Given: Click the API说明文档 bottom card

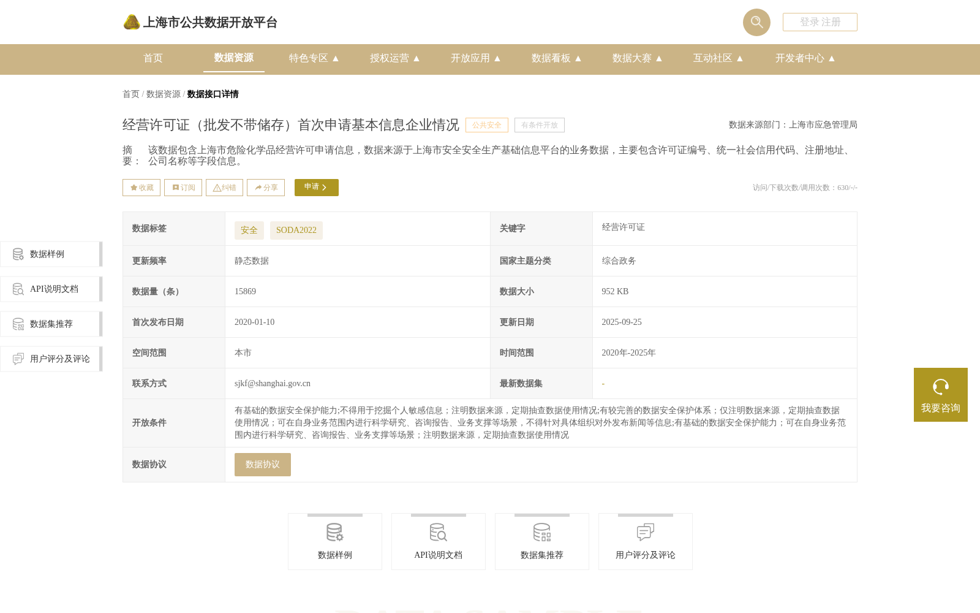Looking at the screenshot, I should 439,542.
